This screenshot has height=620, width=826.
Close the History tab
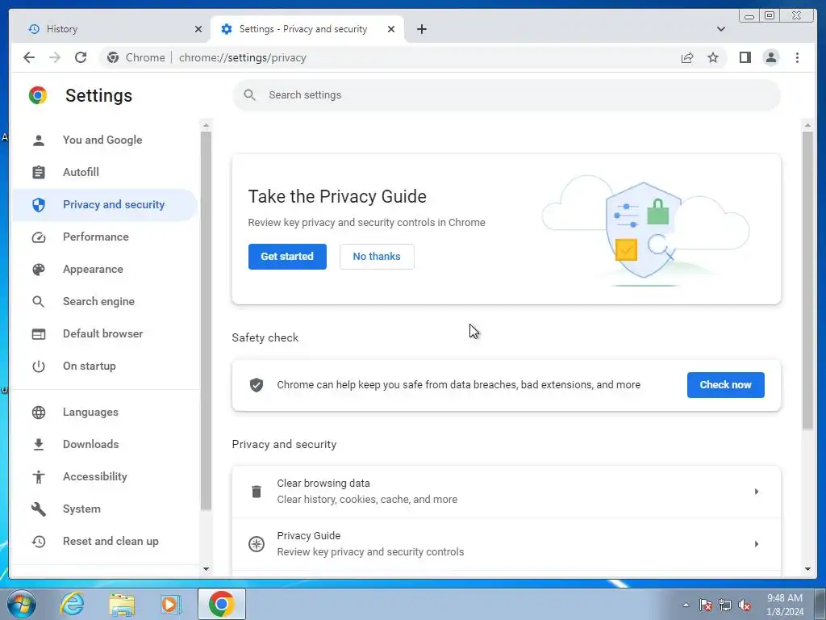[x=198, y=29]
